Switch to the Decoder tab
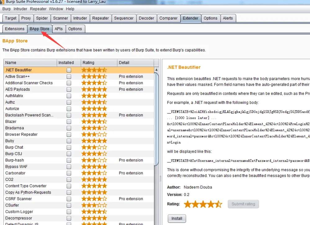310x225 pixels. point(146,18)
